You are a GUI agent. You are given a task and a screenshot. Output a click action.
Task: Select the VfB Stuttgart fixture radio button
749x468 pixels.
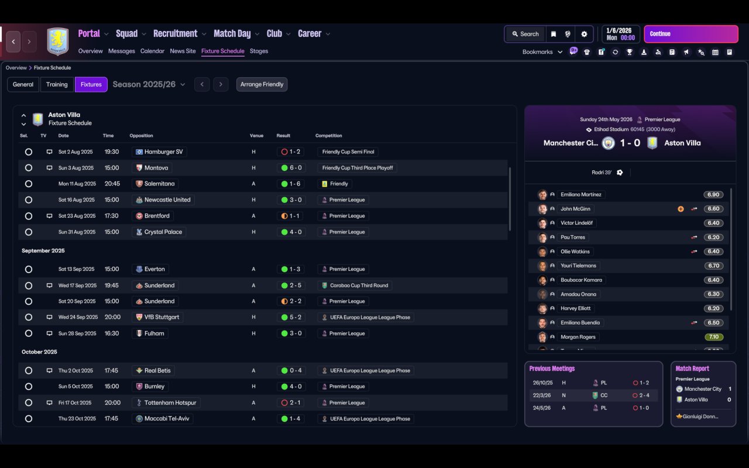(28, 317)
